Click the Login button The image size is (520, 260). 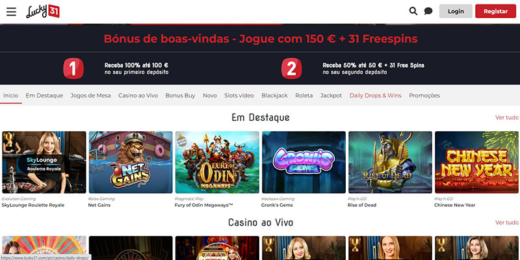[456, 11]
